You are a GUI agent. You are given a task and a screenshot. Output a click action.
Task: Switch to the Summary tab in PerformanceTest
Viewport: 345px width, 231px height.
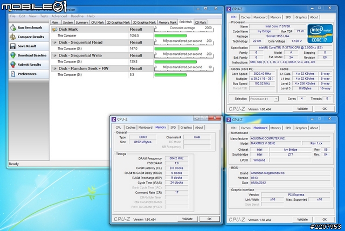point(82,23)
